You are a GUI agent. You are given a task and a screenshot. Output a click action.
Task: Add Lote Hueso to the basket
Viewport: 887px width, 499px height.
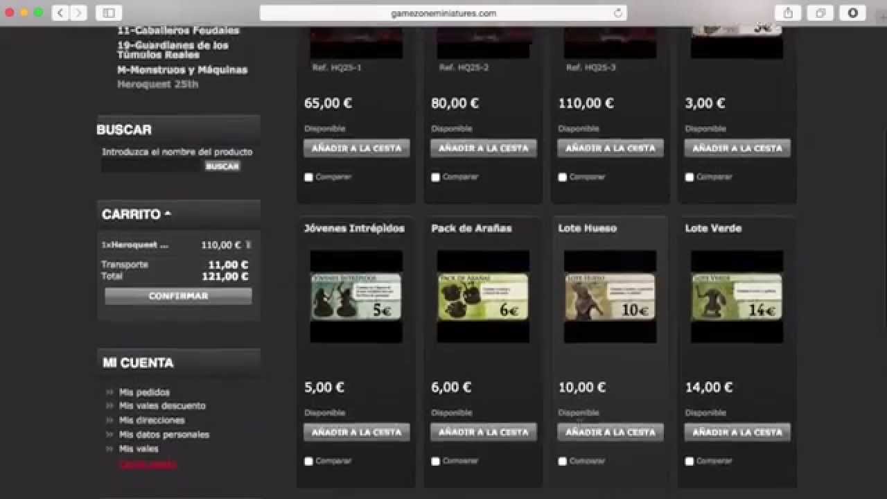pos(611,432)
